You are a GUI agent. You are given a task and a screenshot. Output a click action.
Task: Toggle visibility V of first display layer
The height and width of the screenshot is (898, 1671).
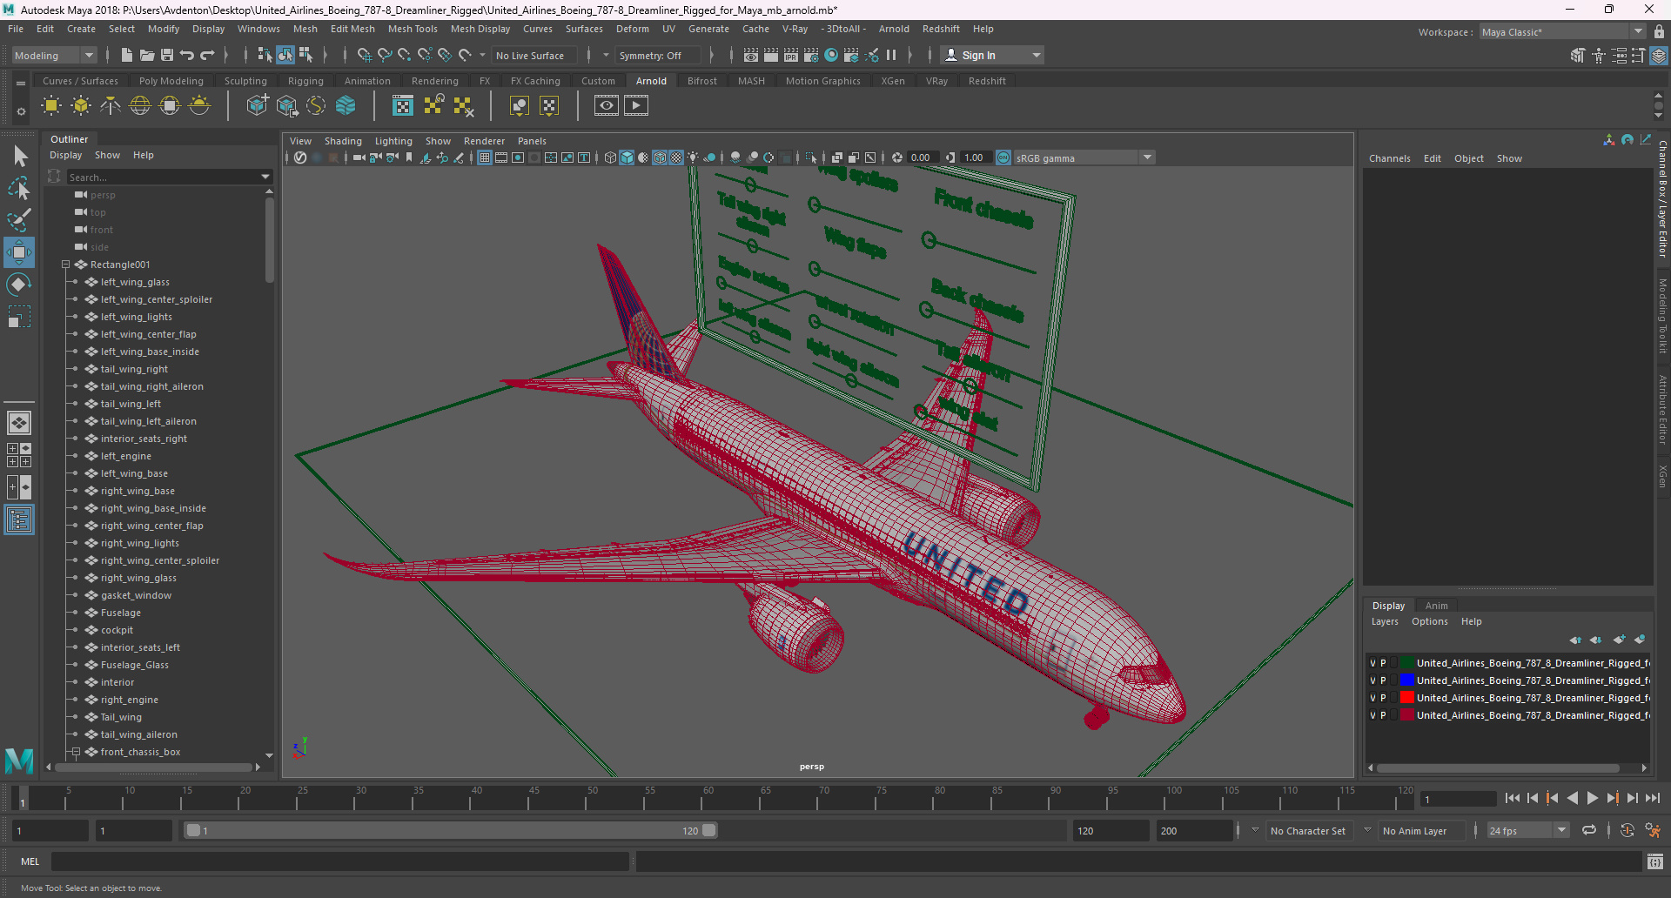tap(1372, 663)
